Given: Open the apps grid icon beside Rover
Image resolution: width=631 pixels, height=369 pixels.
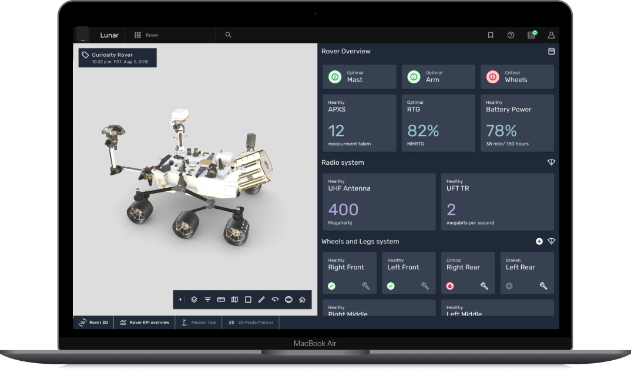Looking at the screenshot, I should point(137,35).
